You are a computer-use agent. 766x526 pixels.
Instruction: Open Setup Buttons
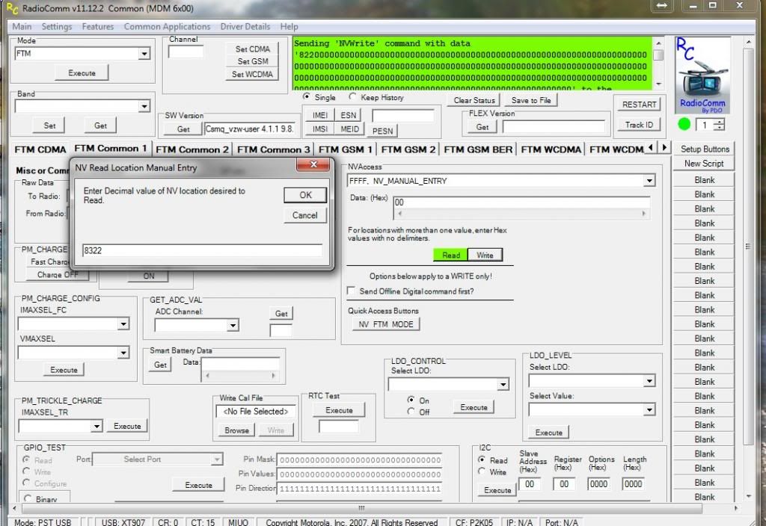click(705, 149)
